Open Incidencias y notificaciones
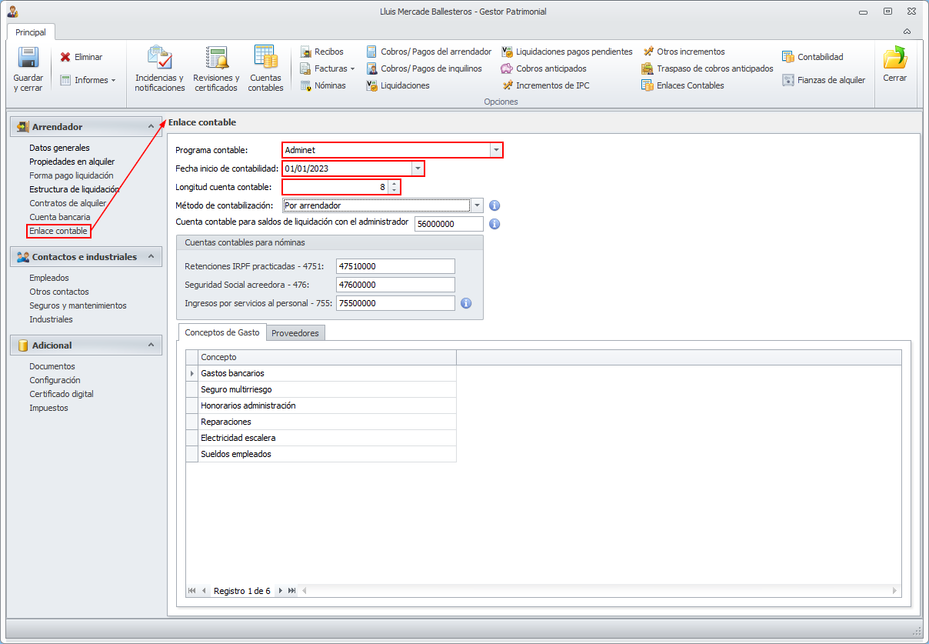 [160, 69]
